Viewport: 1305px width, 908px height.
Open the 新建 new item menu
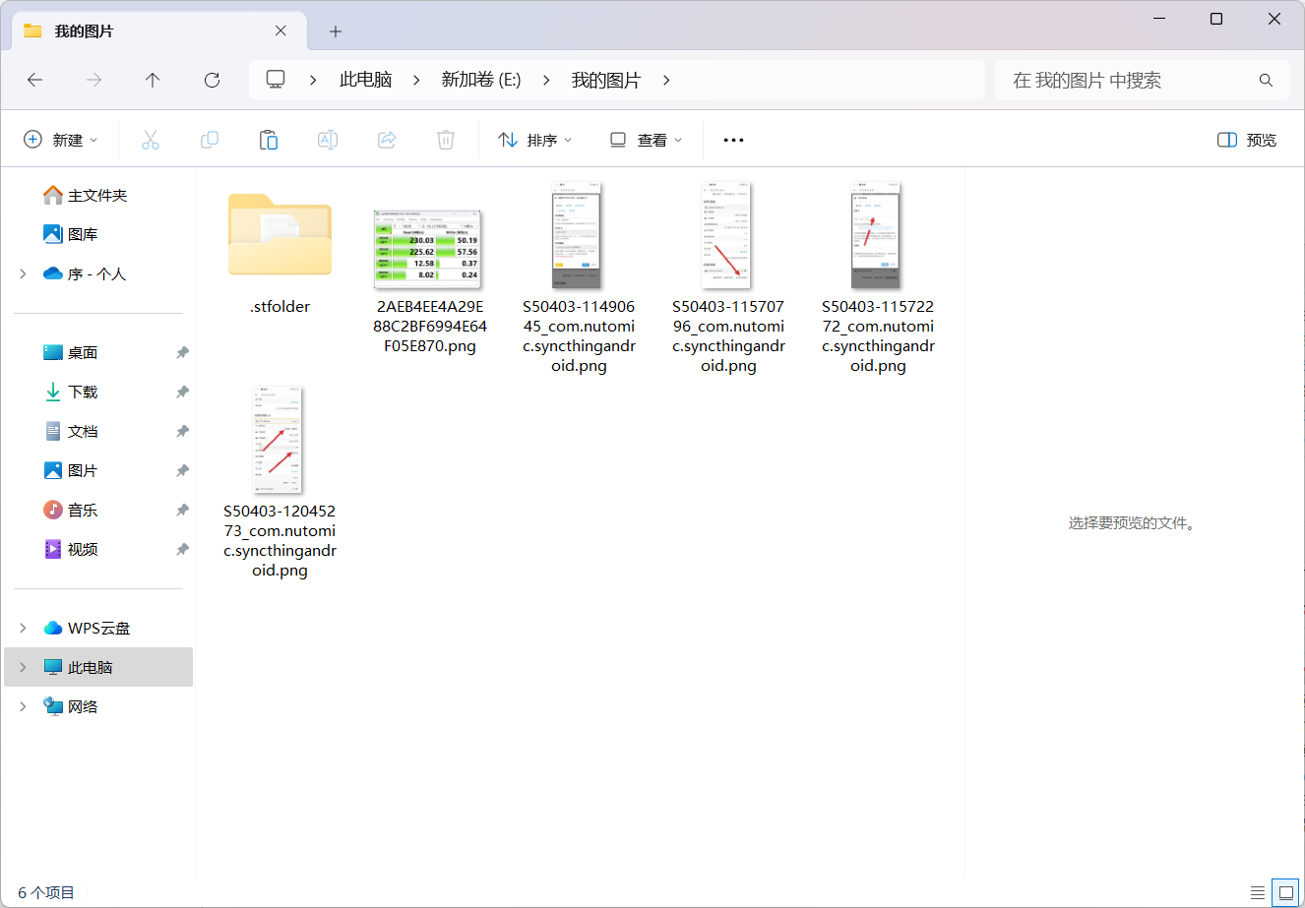coord(61,140)
